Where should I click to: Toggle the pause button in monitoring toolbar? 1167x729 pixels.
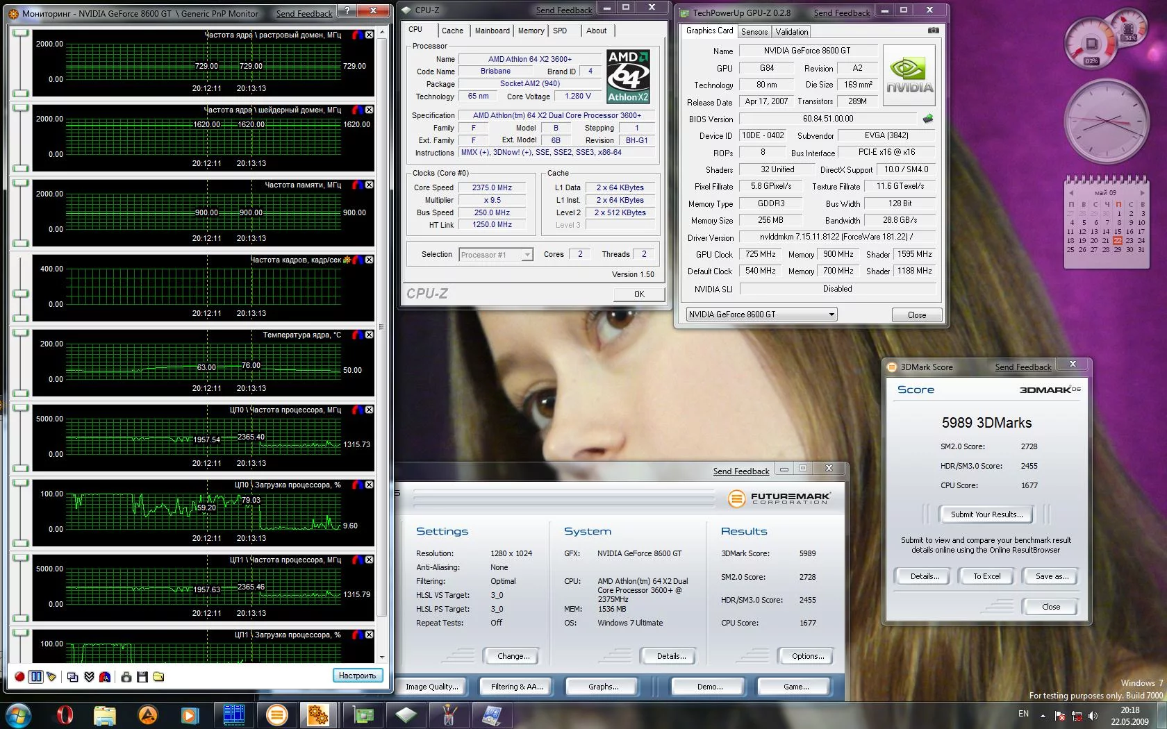35,676
